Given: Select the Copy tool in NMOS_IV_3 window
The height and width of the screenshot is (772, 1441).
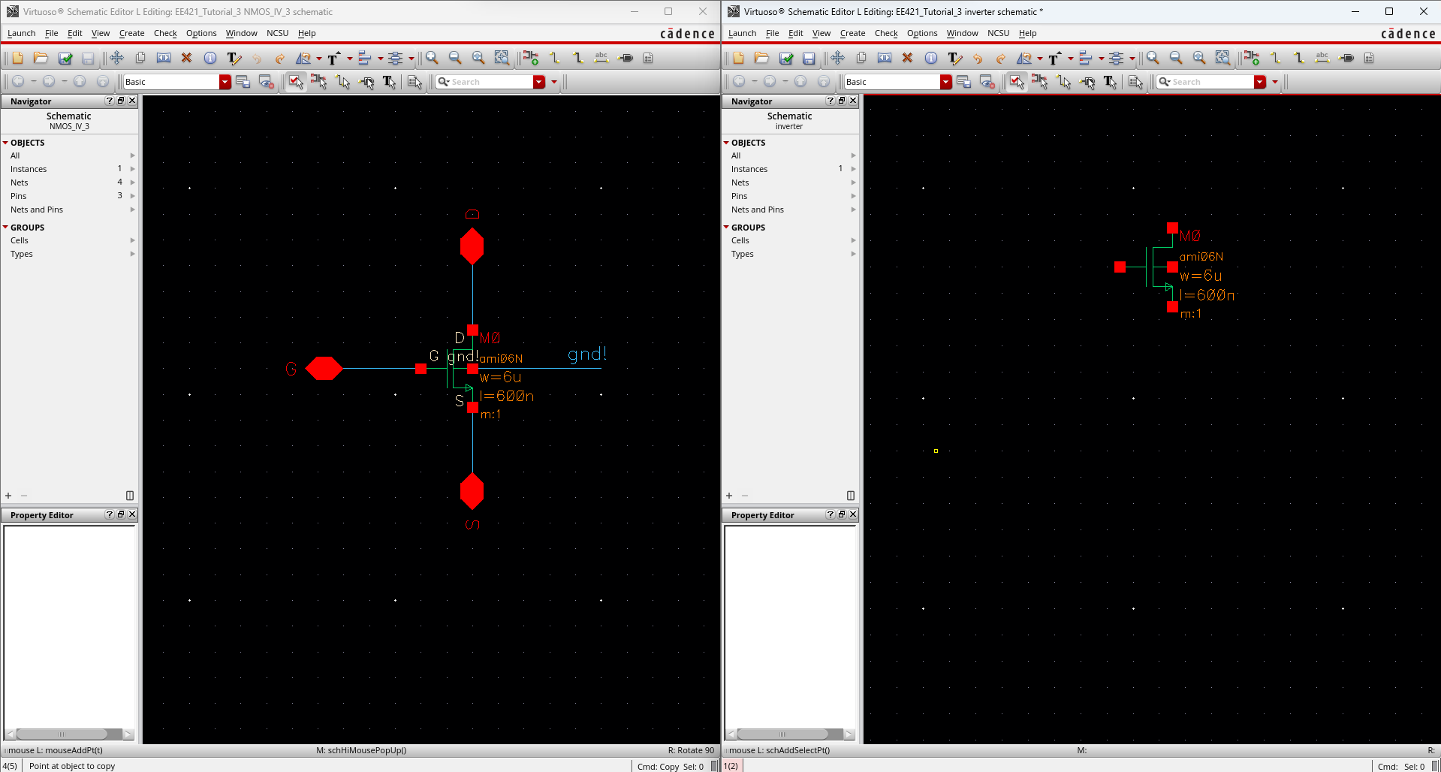Looking at the screenshot, I should coord(140,58).
